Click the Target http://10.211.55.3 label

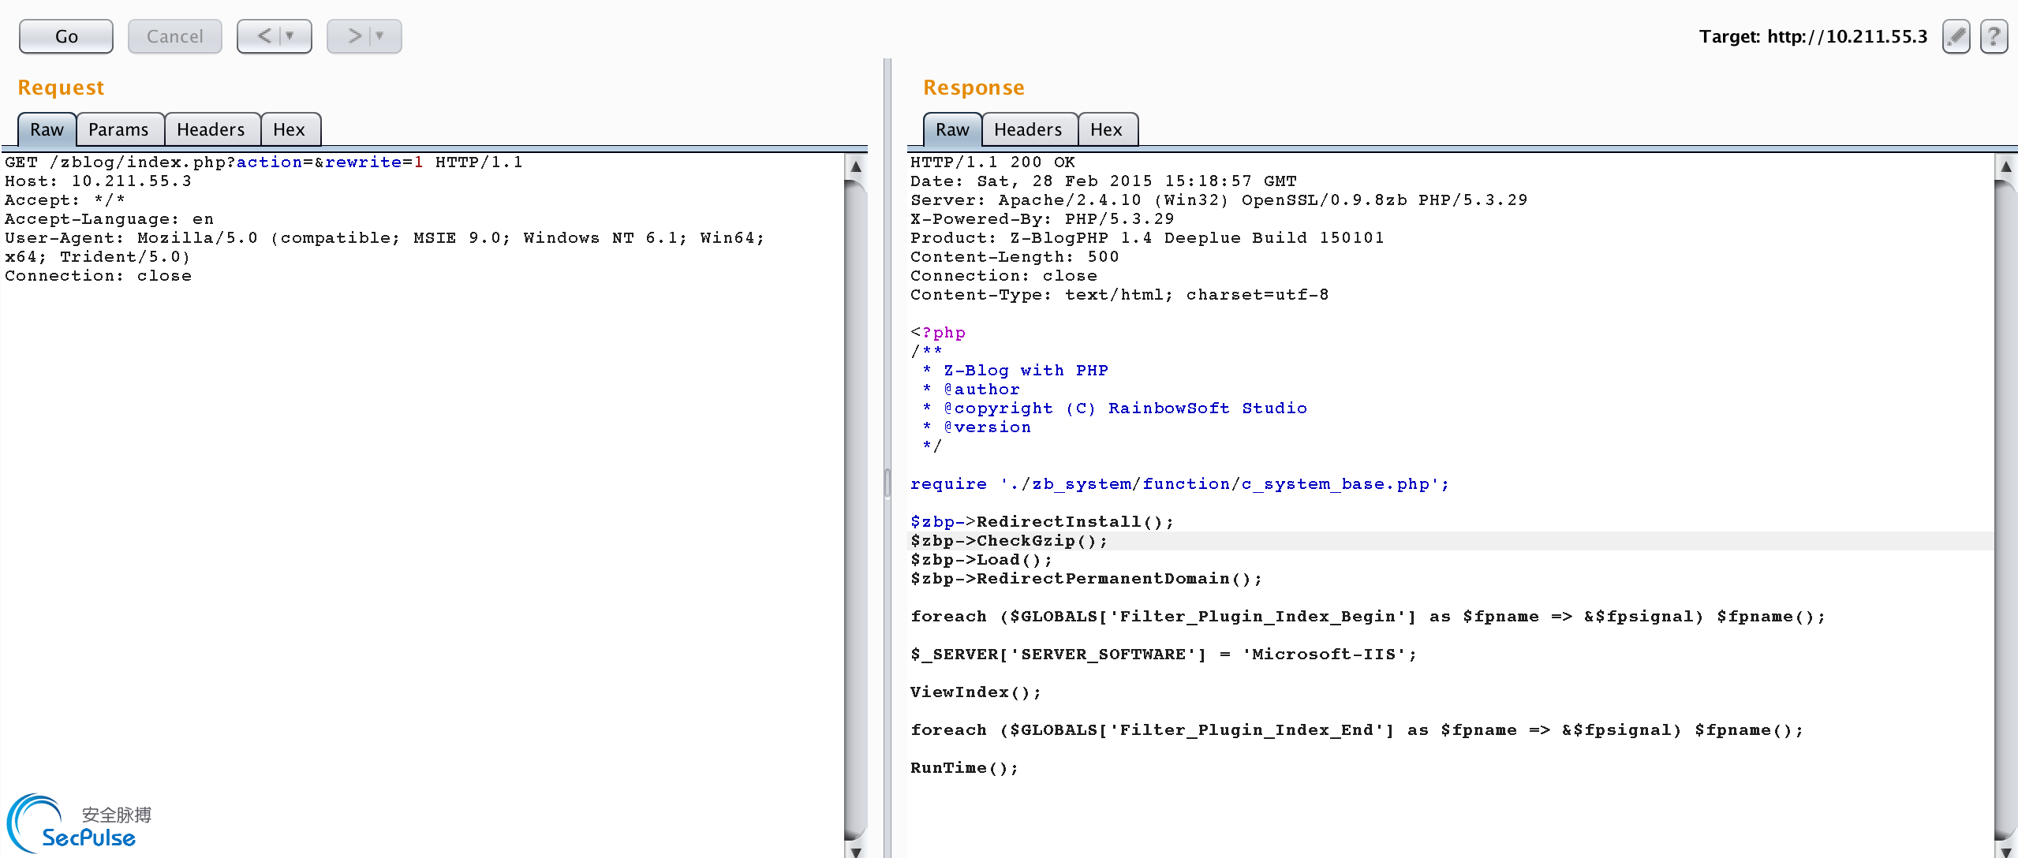pos(1813,36)
